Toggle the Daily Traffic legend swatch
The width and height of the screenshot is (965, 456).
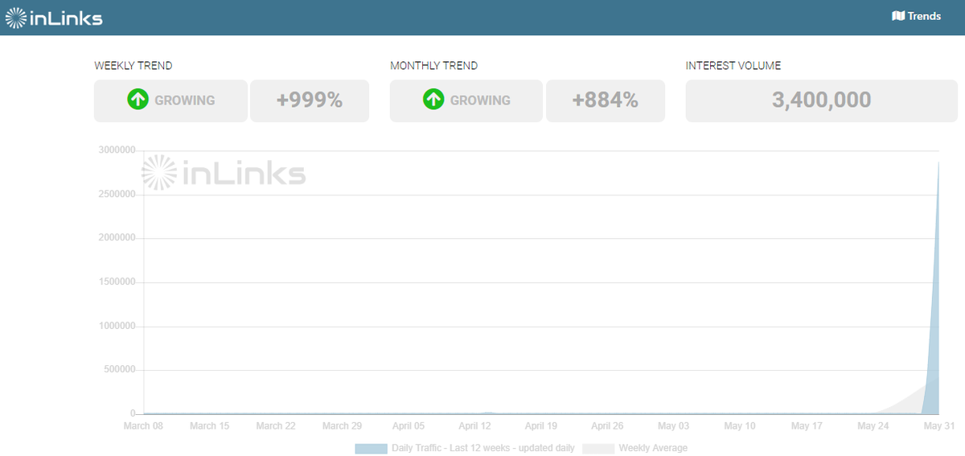coord(371,448)
